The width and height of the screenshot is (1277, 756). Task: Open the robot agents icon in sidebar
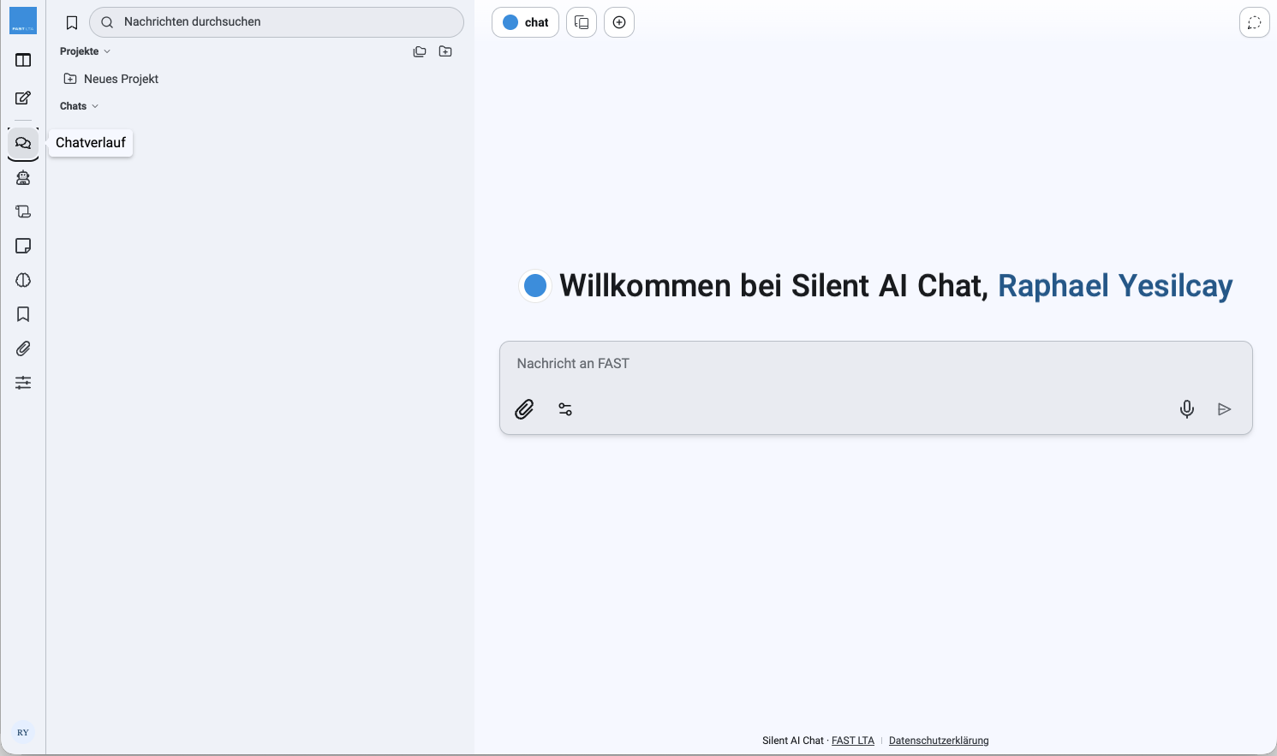tap(23, 177)
